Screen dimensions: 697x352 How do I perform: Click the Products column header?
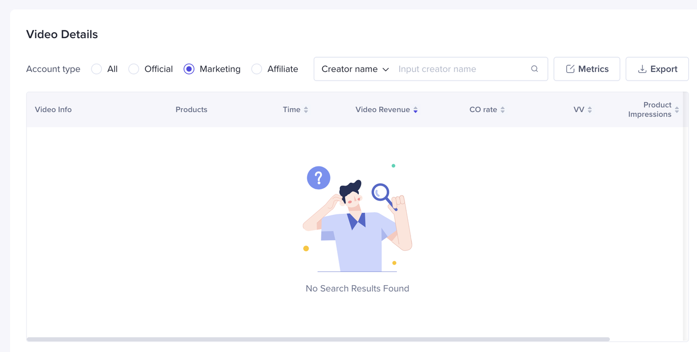click(191, 110)
